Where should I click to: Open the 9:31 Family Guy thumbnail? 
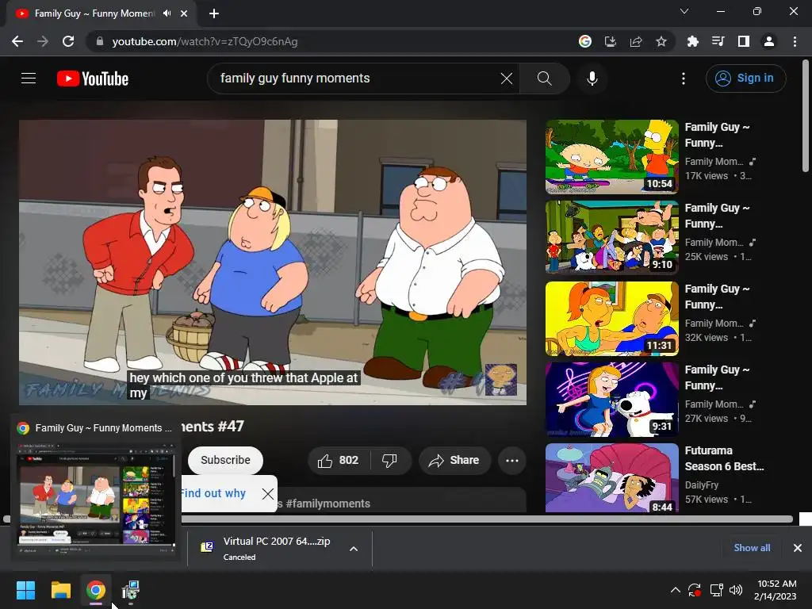611,400
